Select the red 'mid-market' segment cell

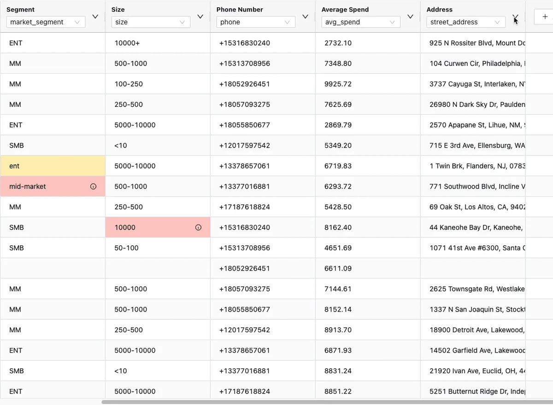[x=46, y=186]
